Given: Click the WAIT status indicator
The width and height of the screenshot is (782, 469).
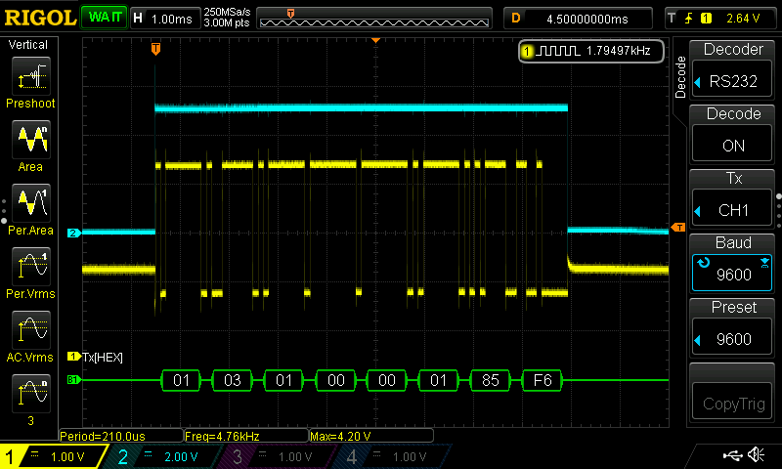Looking at the screenshot, I should click(x=105, y=18).
